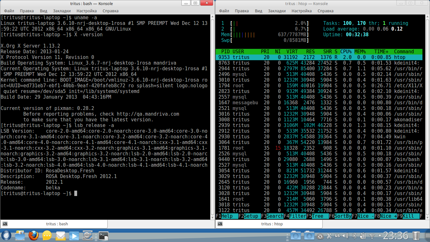Click new-tab icon in bash Konsole tab bar
Viewport: 430px width, 242px height.
[5, 224]
